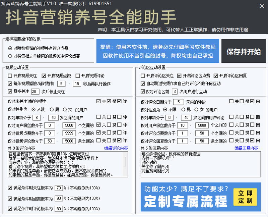Uncheck 评 on 仅对视频评论数介于 row
The image size is (268, 217).
[x=120, y=140]
